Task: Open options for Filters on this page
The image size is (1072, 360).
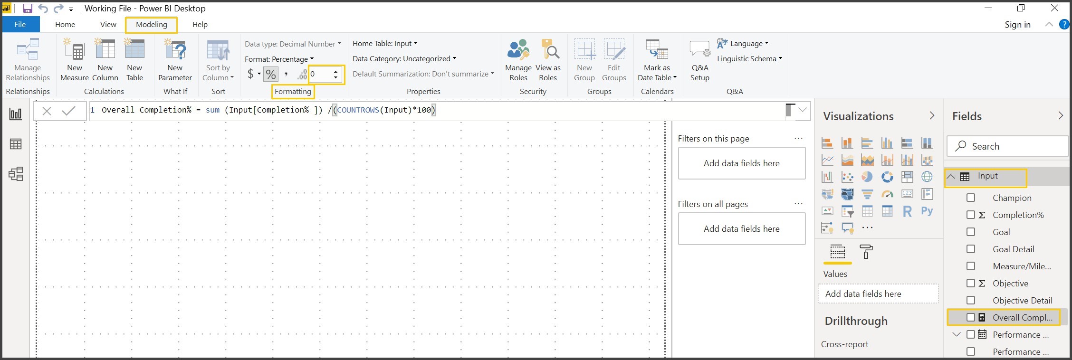Action: click(x=798, y=138)
